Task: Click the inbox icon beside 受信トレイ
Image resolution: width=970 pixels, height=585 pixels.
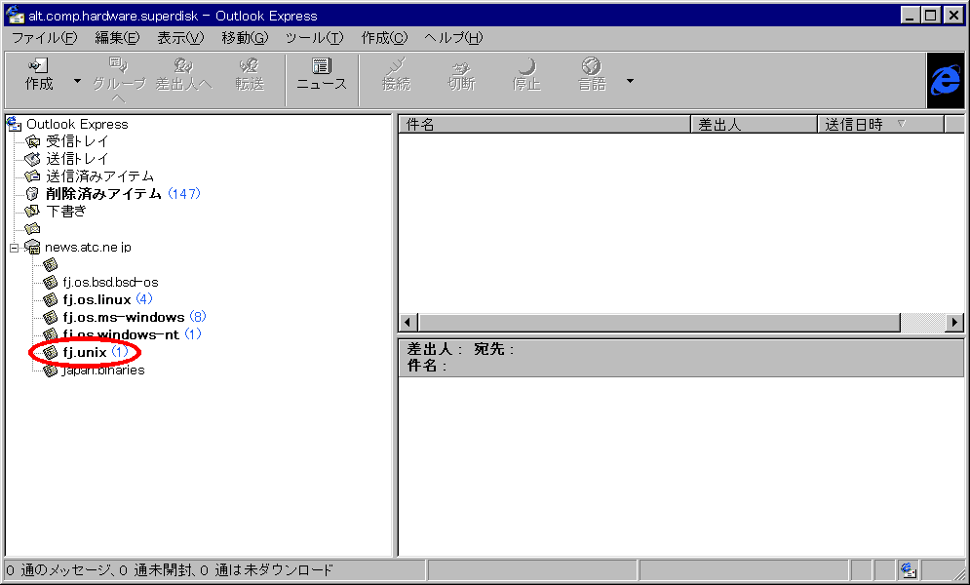Action: click(33, 141)
